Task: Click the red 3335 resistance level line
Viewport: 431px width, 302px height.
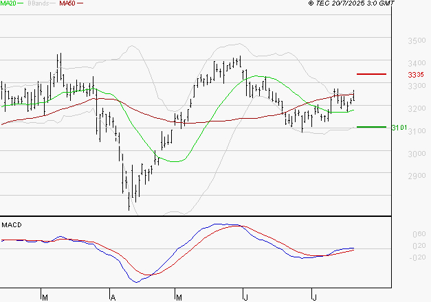Action: 371,74
